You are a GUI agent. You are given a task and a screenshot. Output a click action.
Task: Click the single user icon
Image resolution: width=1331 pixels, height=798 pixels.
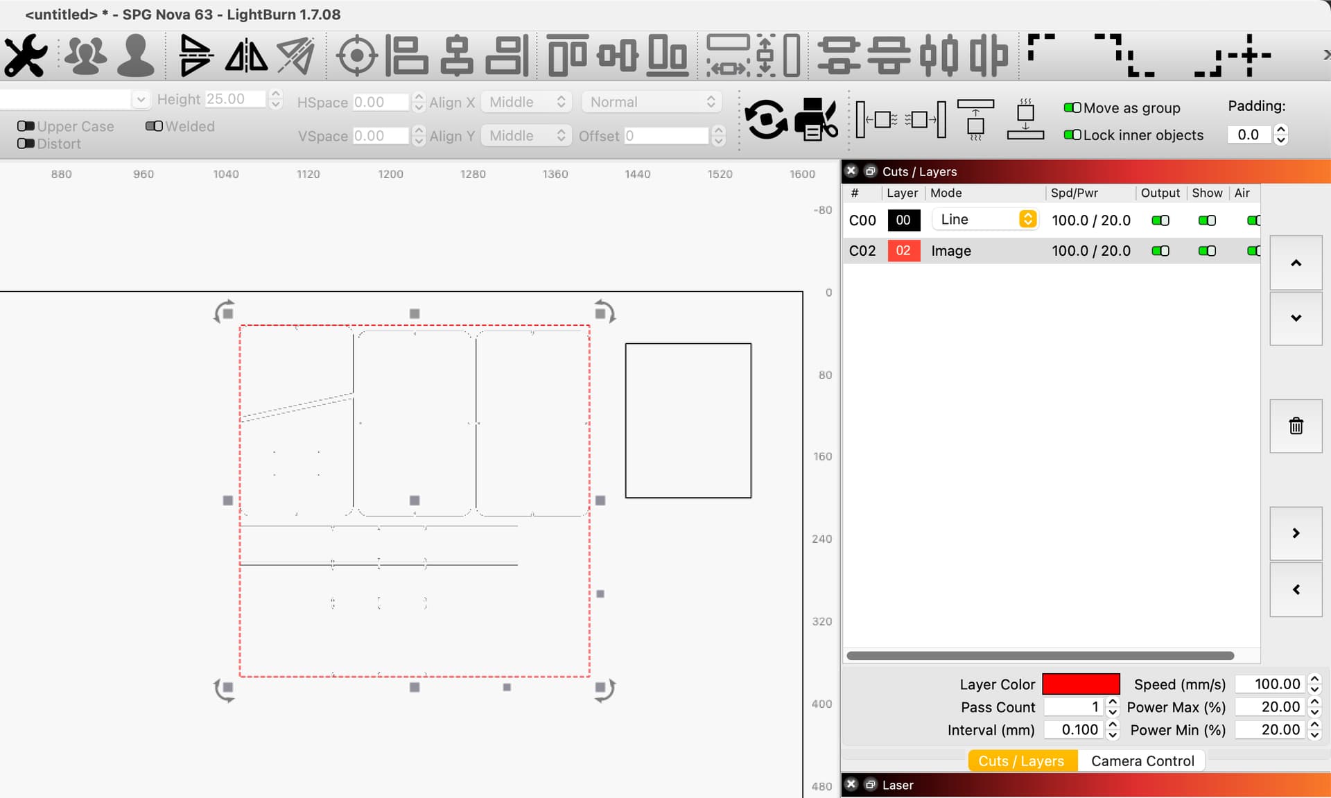coord(136,55)
